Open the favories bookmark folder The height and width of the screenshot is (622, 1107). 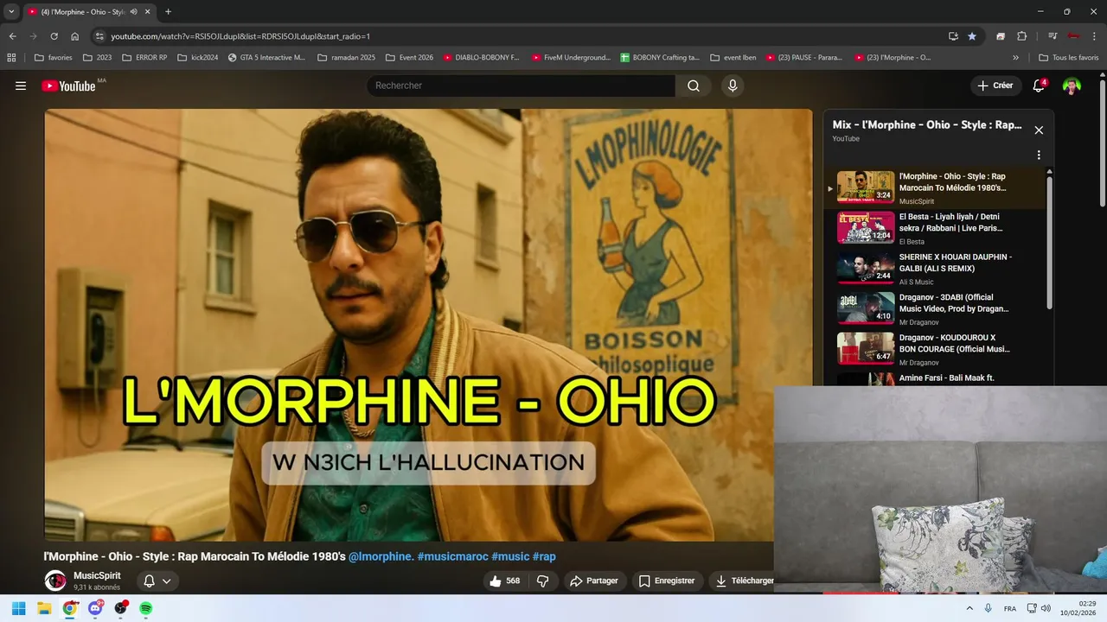tap(54, 58)
